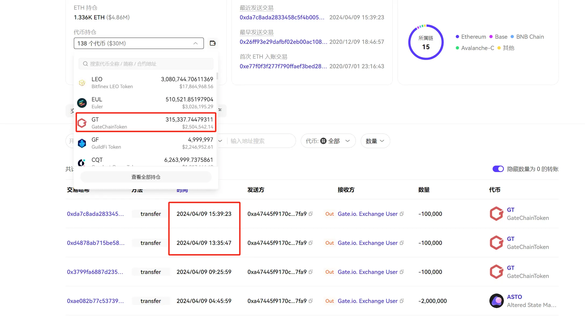Open Gate.io Exchange User in 13:35:47 row

pos(367,243)
